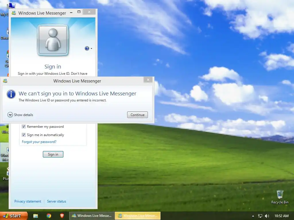
Task: Uncheck Sign me in automatically
Action: click(x=24, y=135)
